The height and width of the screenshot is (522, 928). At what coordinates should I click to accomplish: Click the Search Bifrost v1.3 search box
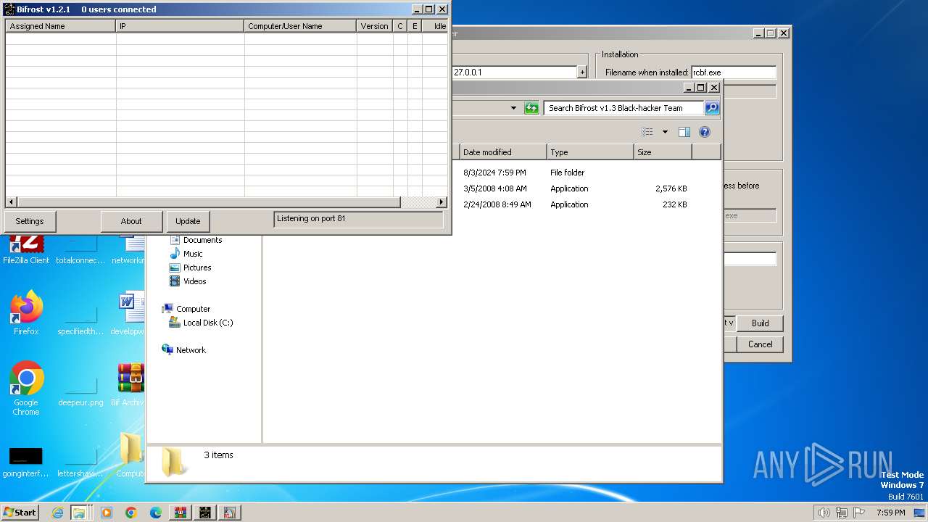pyautogui.click(x=623, y=108)
